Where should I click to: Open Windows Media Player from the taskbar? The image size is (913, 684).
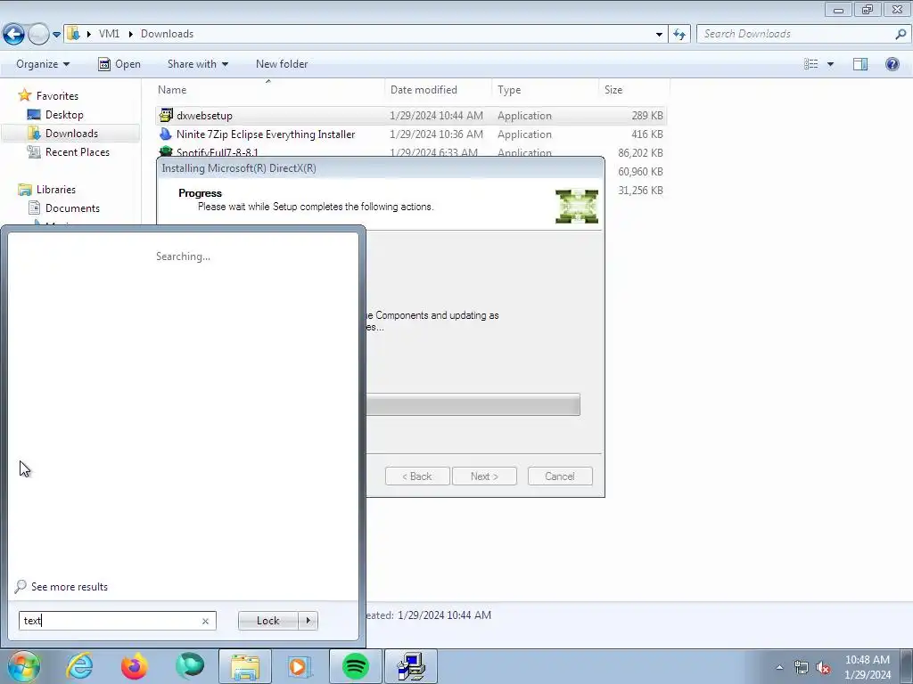pos(300,666)
